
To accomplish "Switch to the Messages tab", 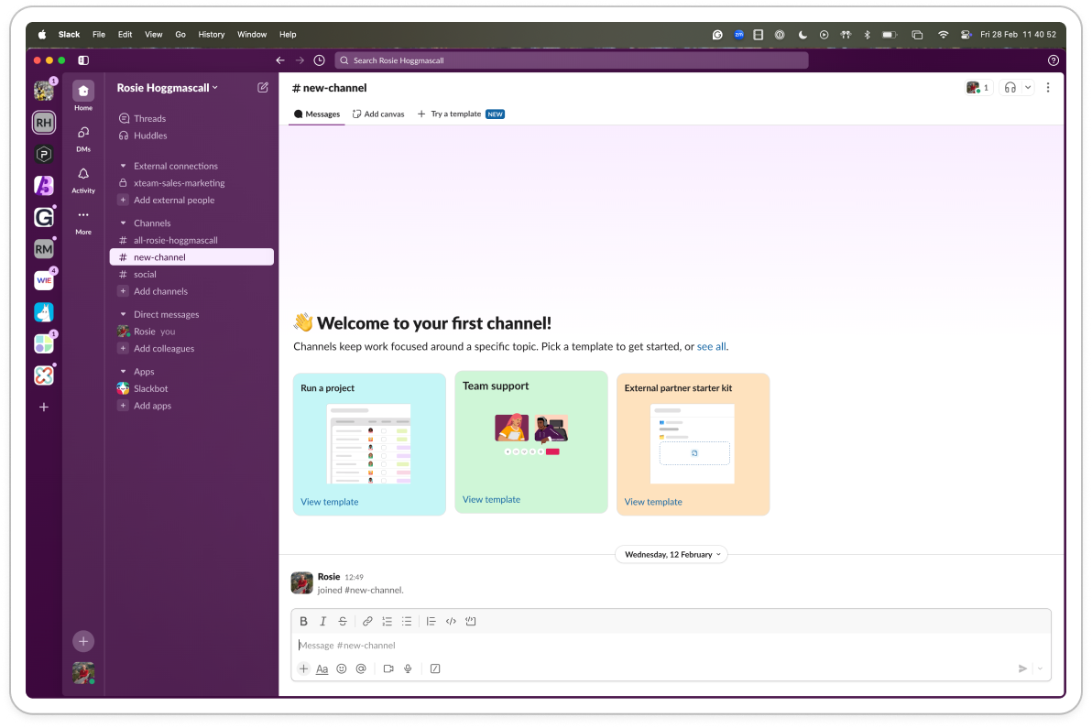I will [317, 114].
